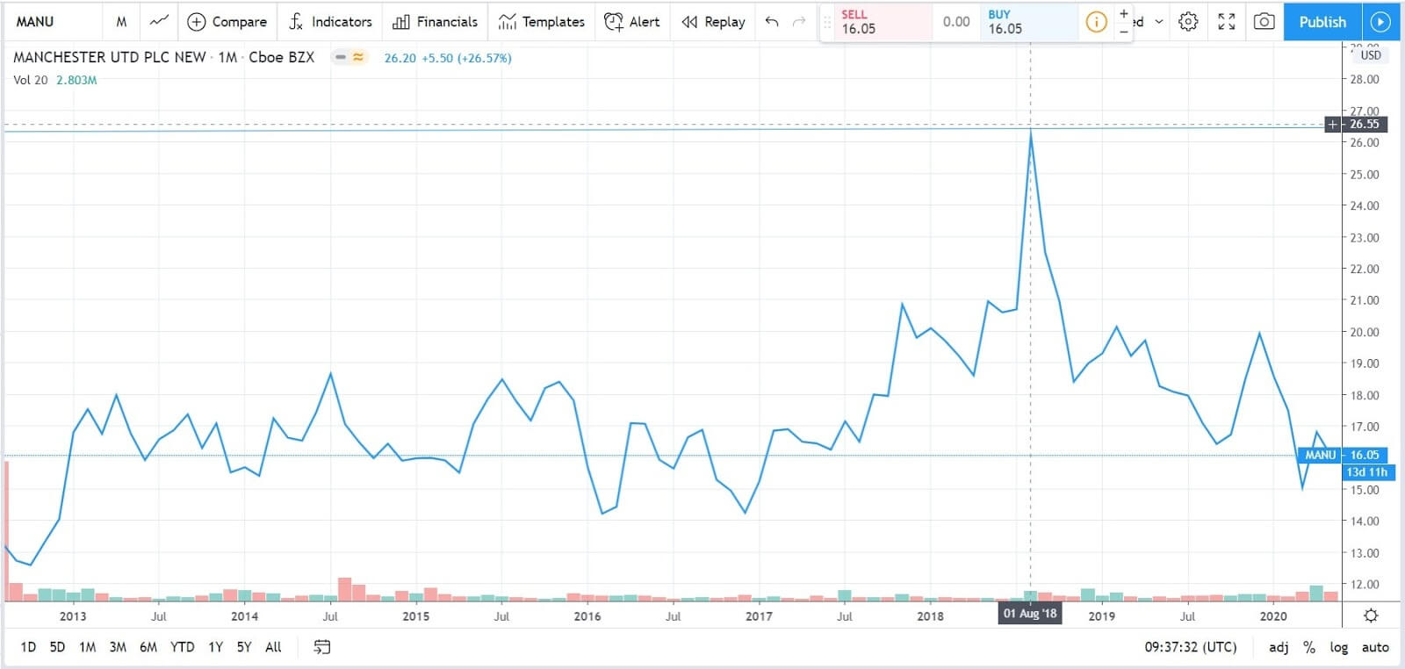Click the 2013 label on time axis

(73, 616)
